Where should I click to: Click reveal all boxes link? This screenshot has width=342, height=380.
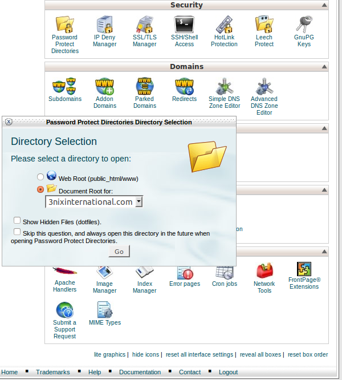(x=260, y=354)
